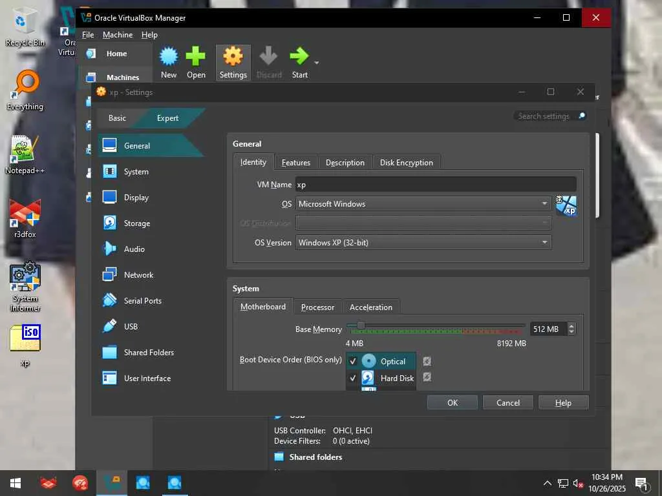Click the Help button in settings dialog
Viewport: 662px width, 496px height.
pos(563,402)
